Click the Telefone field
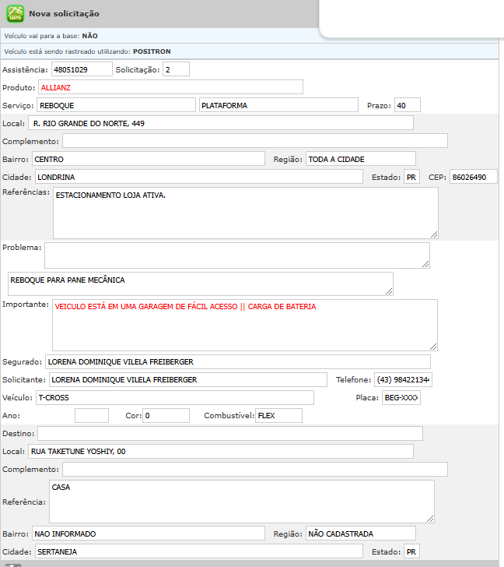504x567 pixels. 404,379
